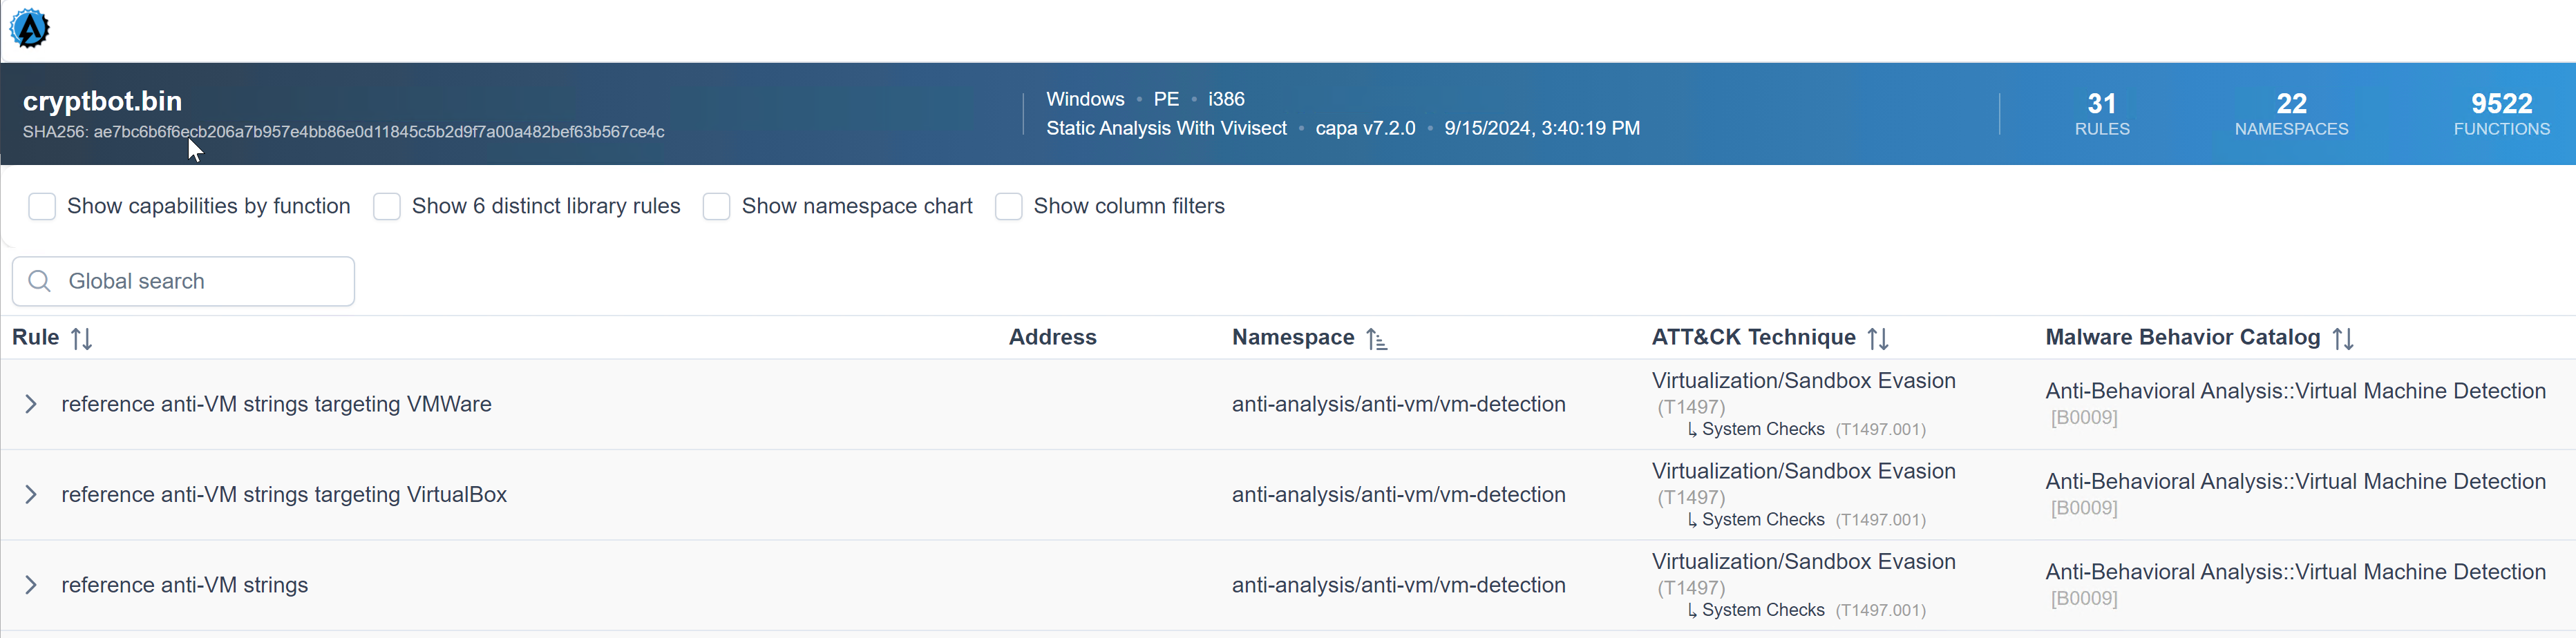Click the magnifier icon in Global search
Viewport: 2576px width, 638px height.
[x=40, y=281]
